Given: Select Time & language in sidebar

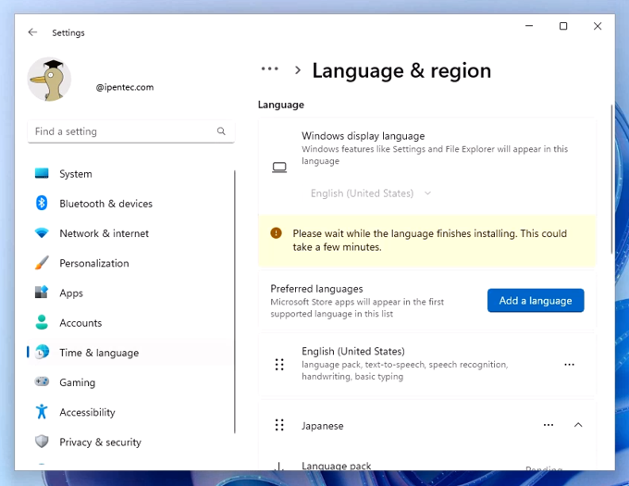Looking at the screenshot, I should pyautogui.click(x=130, y=353).
